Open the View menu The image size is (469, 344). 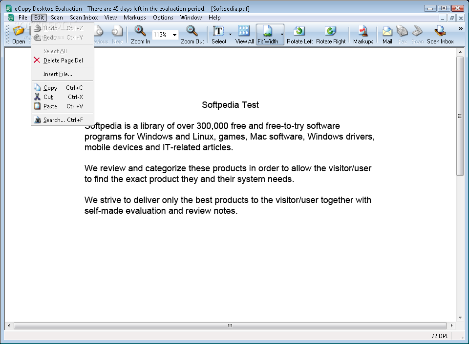[x=111, y=18]
